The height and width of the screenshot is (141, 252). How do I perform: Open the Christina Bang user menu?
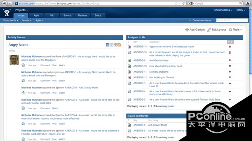click(223, 10)
